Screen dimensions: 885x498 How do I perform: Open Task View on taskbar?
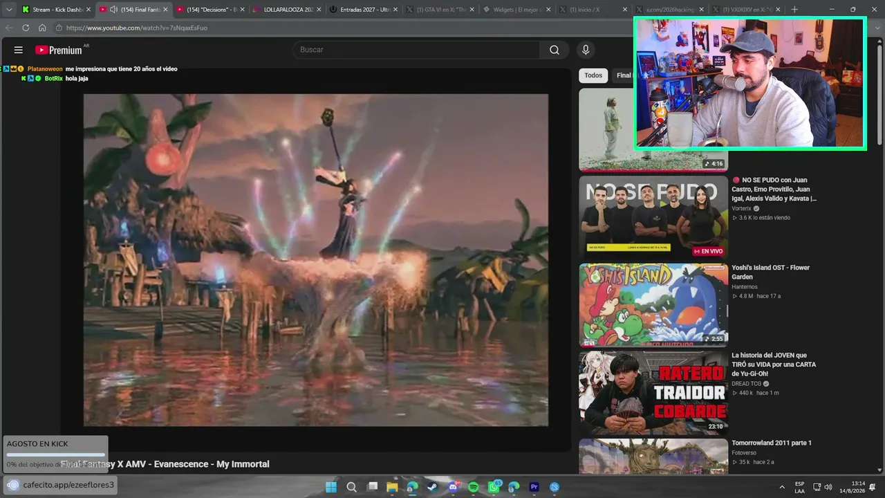pos(372,487)
